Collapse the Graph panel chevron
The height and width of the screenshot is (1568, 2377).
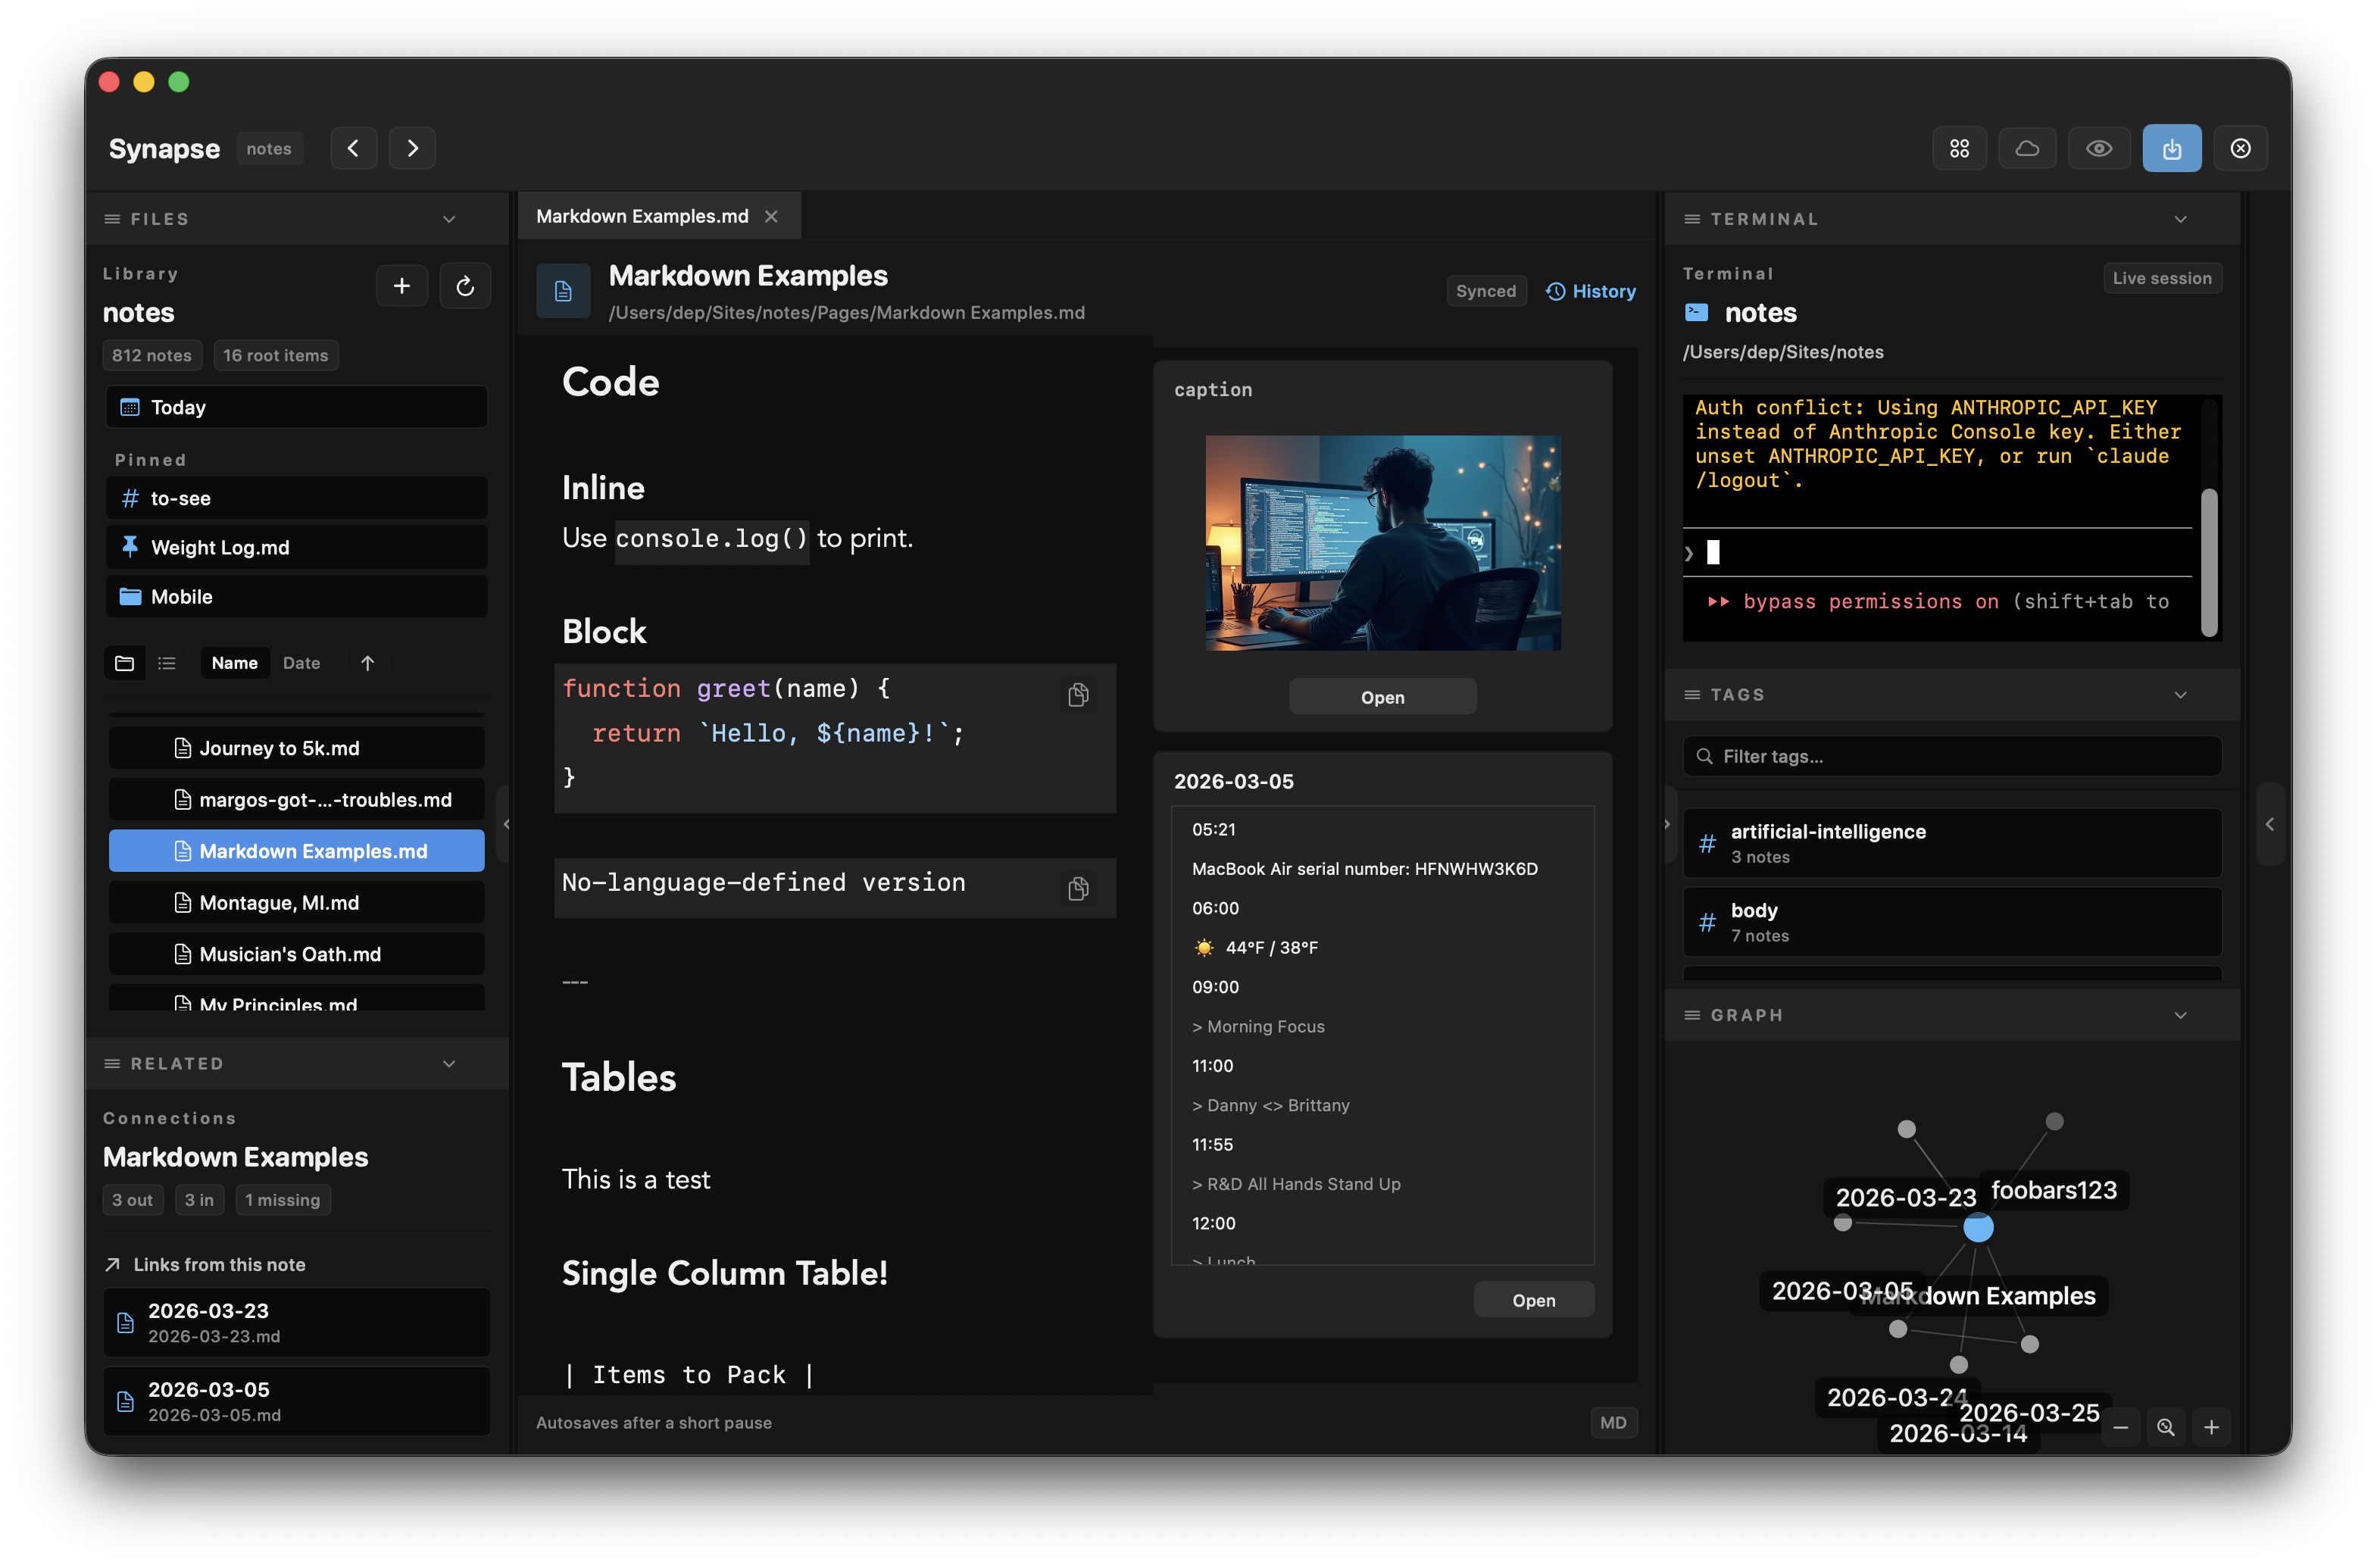point(2180,1015)
